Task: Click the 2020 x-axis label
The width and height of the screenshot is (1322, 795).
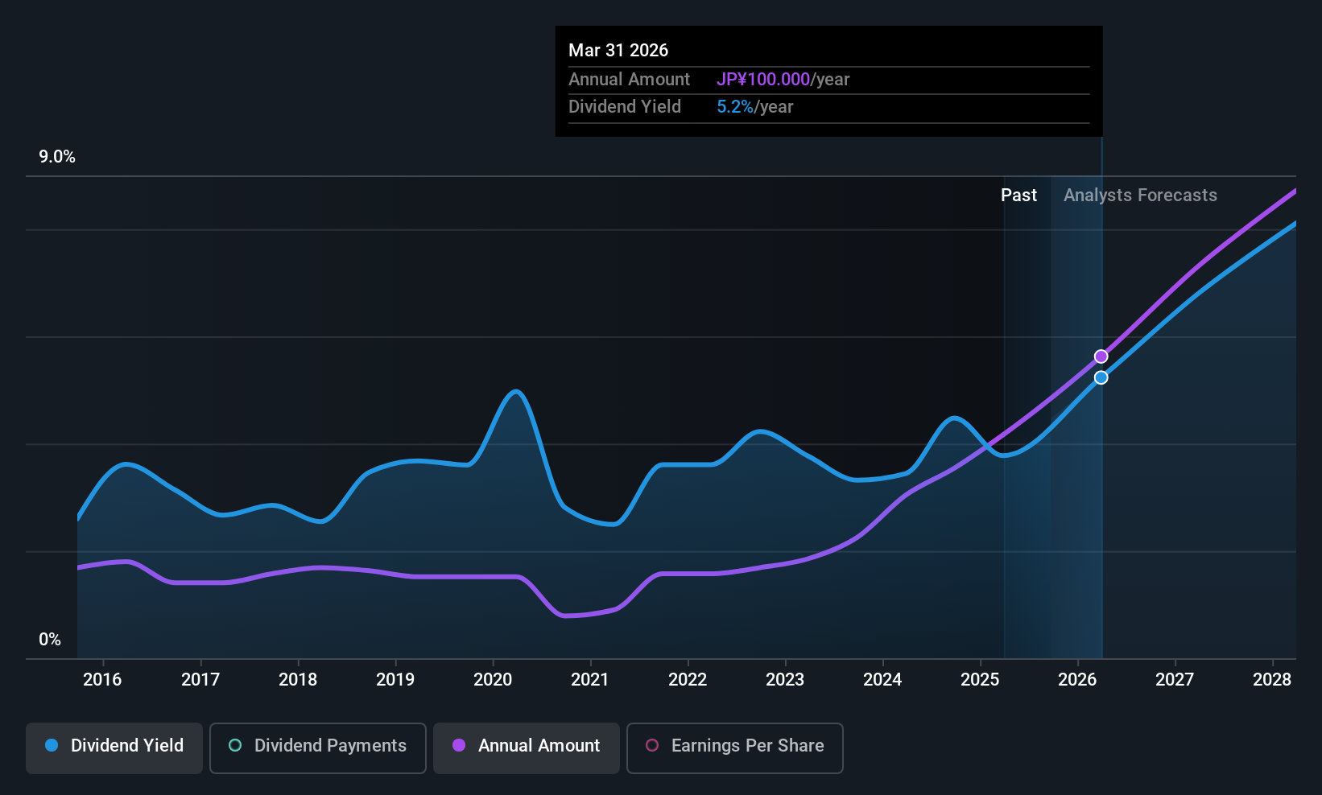Action: [493, 680]
